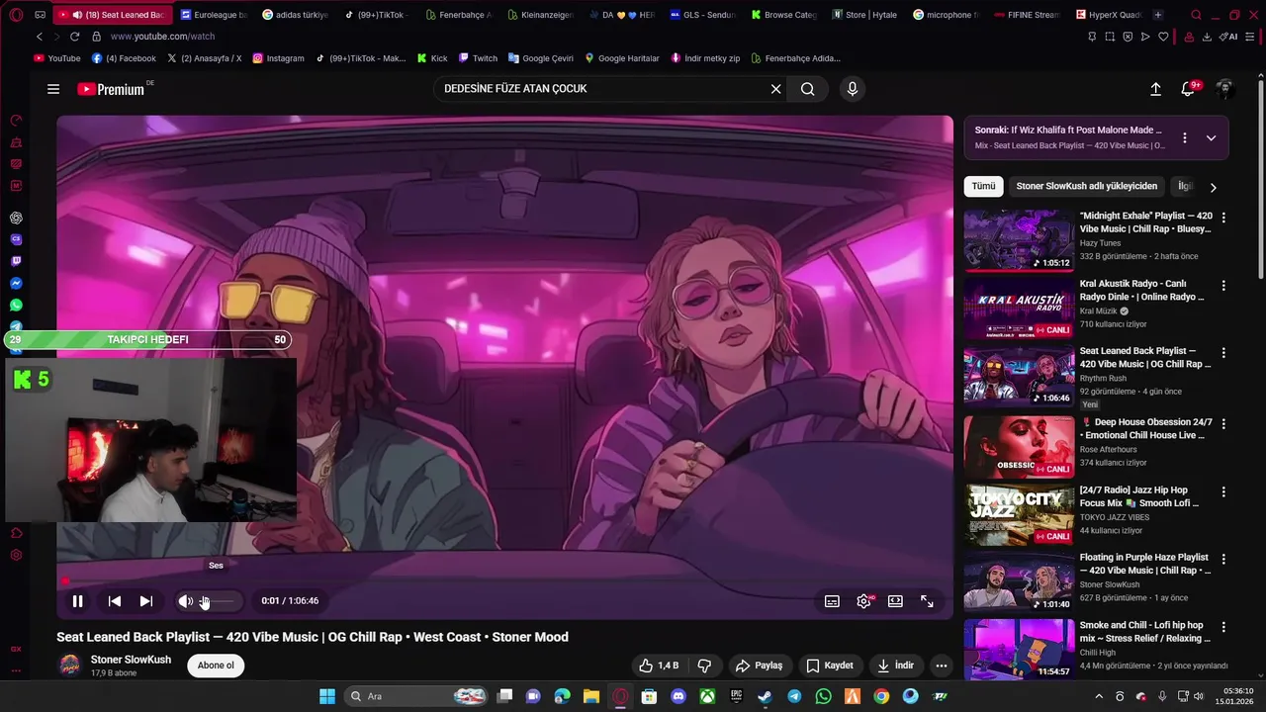1266x712 pixels.
Task: Switch to theater mode view
Action: pyautogui.click(x=895, y=601)
